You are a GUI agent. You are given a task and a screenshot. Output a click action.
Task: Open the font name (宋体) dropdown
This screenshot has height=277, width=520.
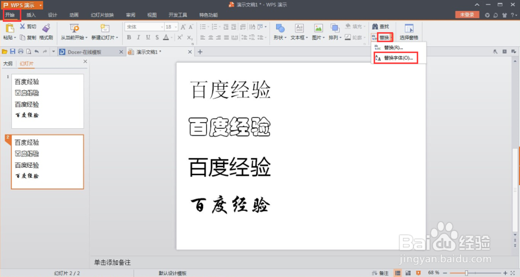click(x=162, y=27)
